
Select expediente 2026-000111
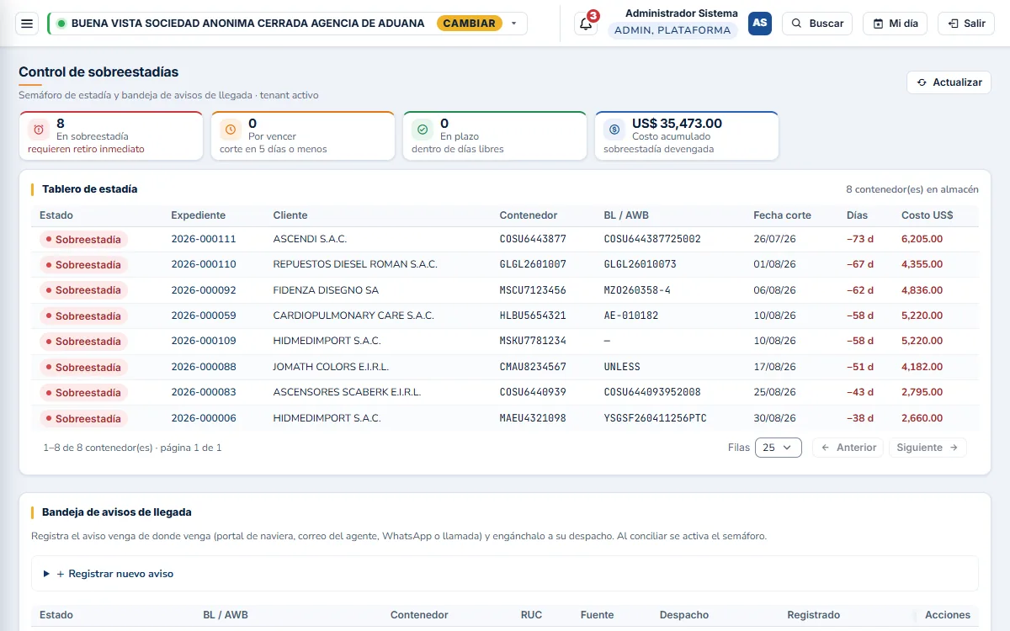coord(204,239)
